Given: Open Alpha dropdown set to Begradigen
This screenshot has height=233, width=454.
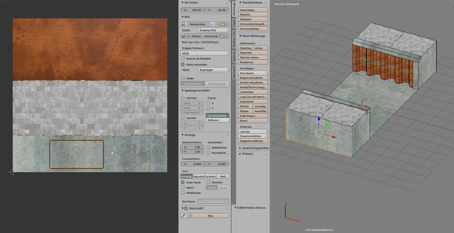Looking at the screenshot, I should tap(213, 69).
